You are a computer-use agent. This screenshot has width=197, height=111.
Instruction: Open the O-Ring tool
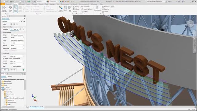pyautogui.click(x=84, y=12)
